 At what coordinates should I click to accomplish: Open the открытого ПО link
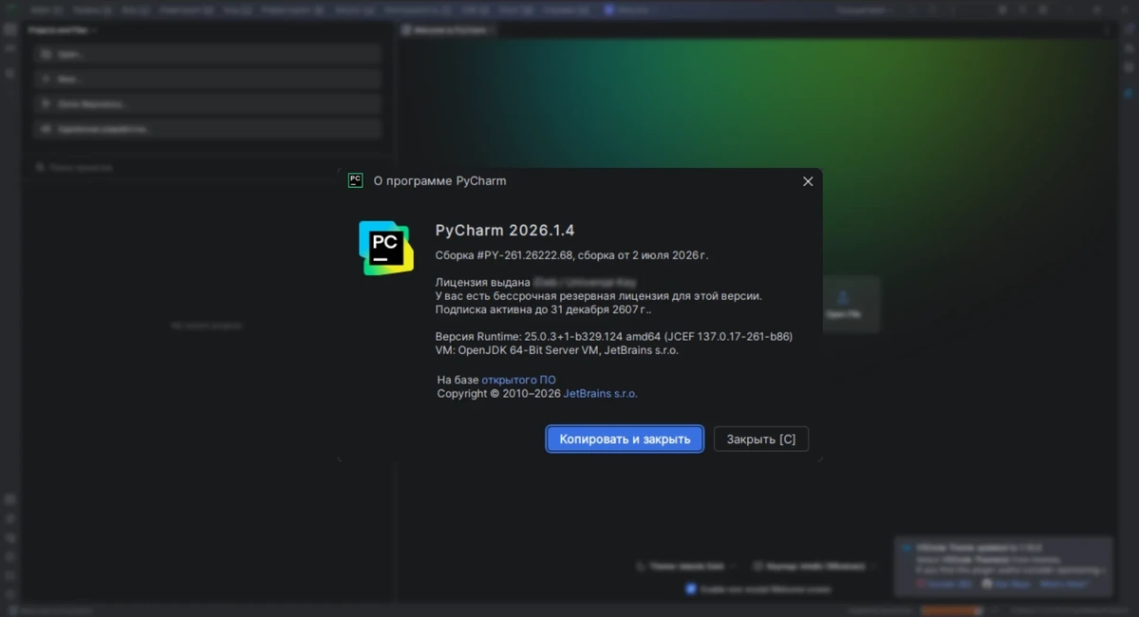(x=518, y=380)
